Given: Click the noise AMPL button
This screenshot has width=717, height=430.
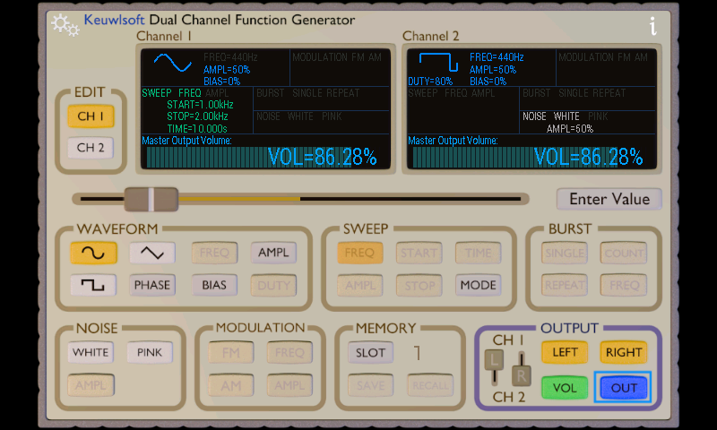Looking at the screenshot, I should (91, 385).
